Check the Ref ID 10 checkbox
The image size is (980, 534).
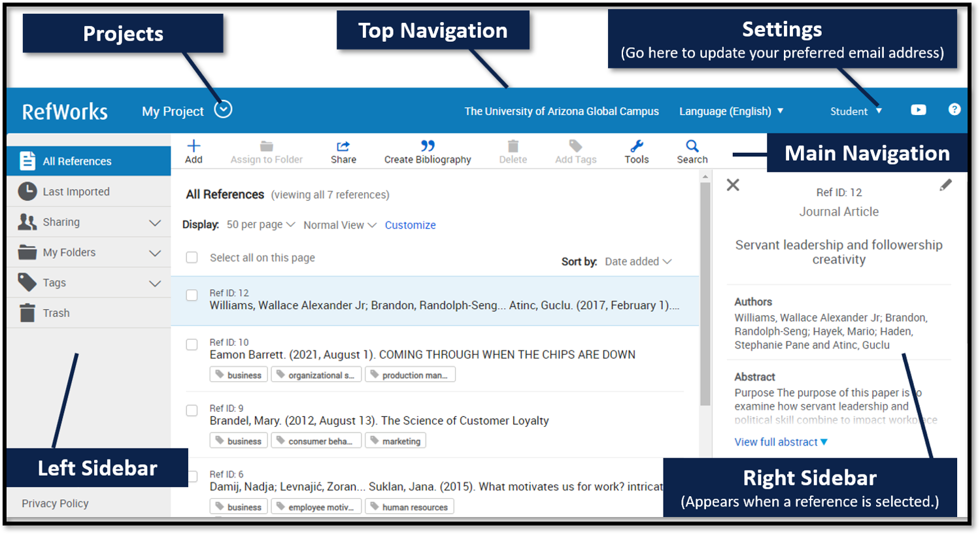192,344
